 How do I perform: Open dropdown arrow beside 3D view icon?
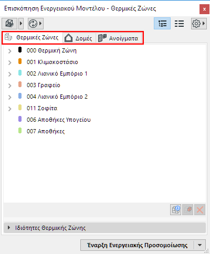pyautogui.click(x=21, y=24)
